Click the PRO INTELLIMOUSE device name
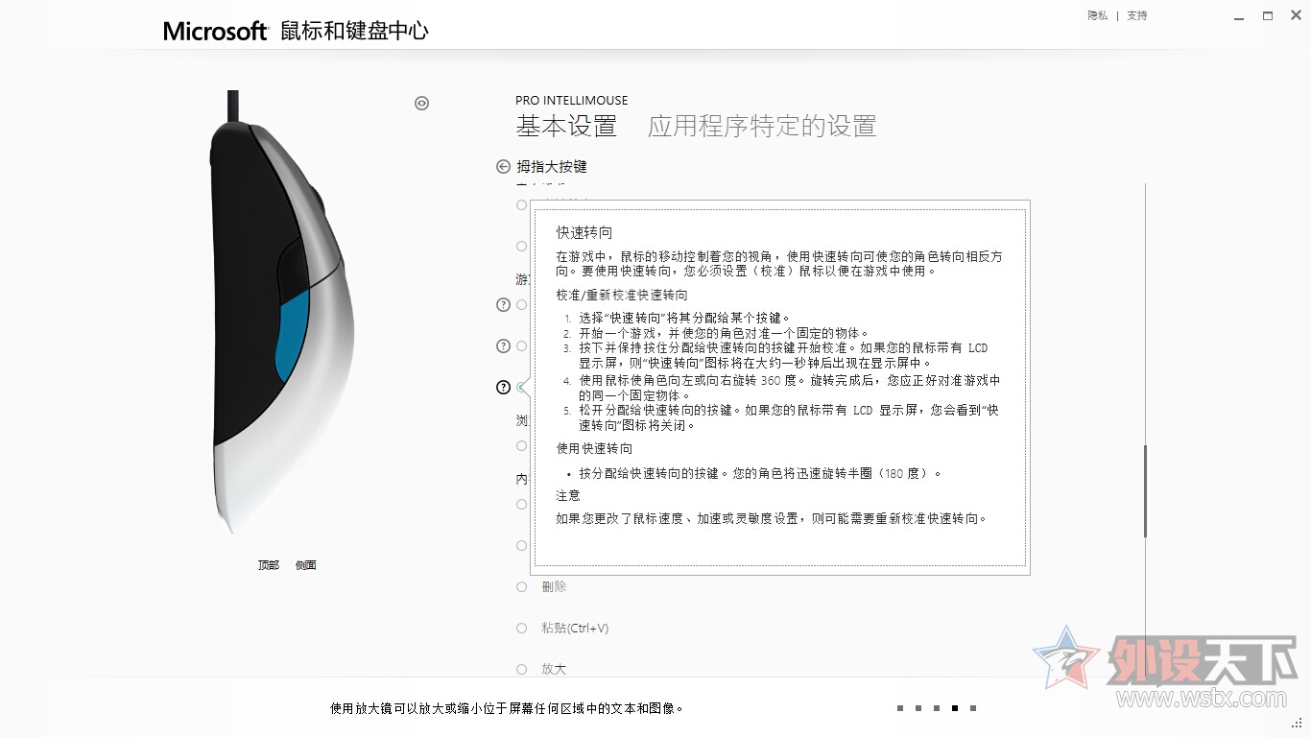 tap(572, 100)
